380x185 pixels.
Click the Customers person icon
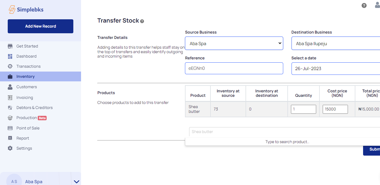10,87
